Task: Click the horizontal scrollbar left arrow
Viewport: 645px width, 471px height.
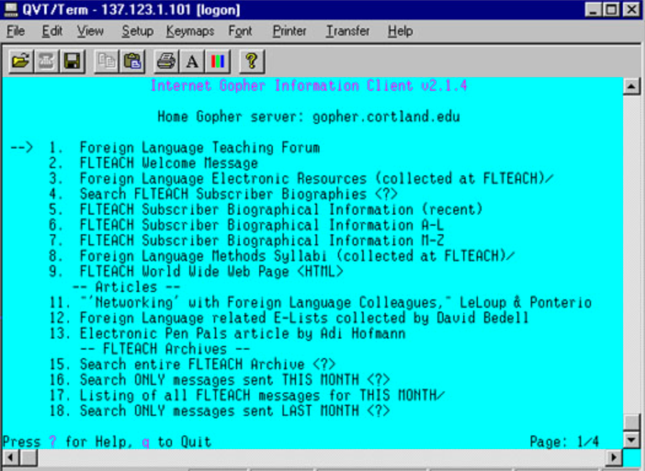Action: pyautogui.click(x=11, y=457)
